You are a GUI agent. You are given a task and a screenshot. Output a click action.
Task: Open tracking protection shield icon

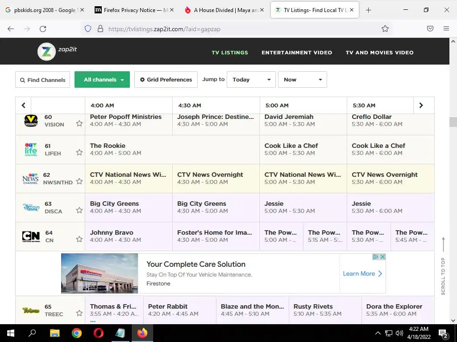click(x=88, y=29)
